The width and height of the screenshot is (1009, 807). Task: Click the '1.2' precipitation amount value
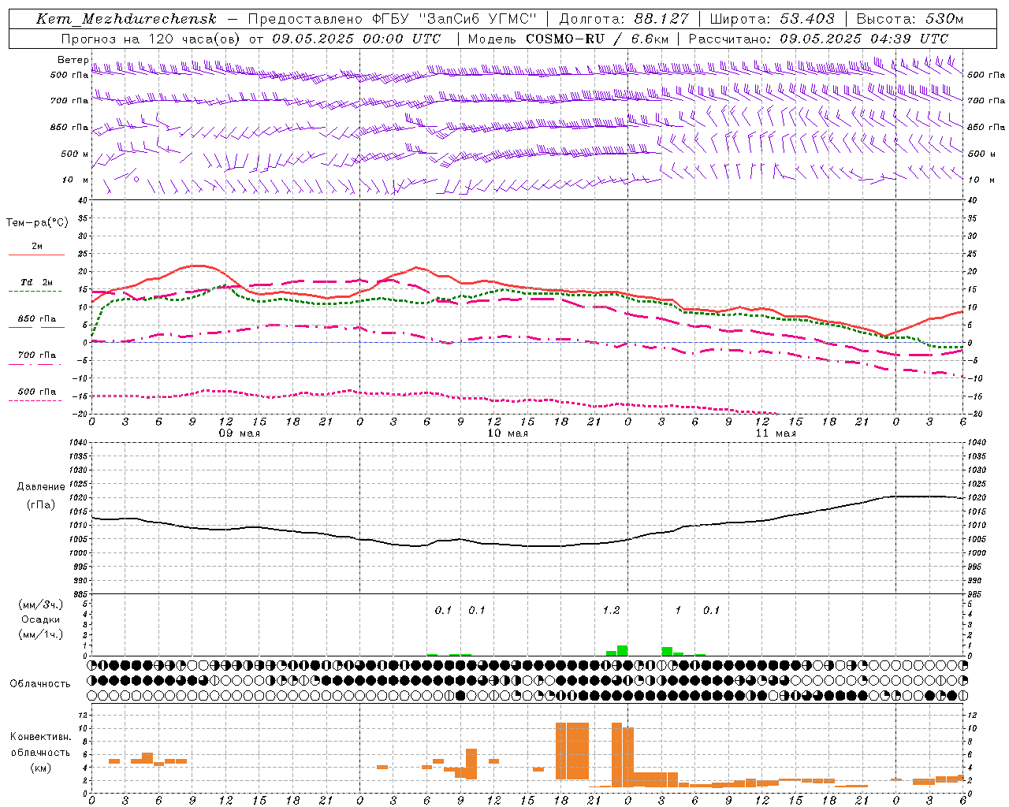[611, 610]
